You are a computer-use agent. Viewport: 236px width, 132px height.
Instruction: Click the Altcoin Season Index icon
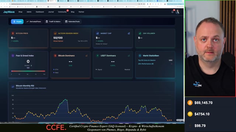point(55,33)
